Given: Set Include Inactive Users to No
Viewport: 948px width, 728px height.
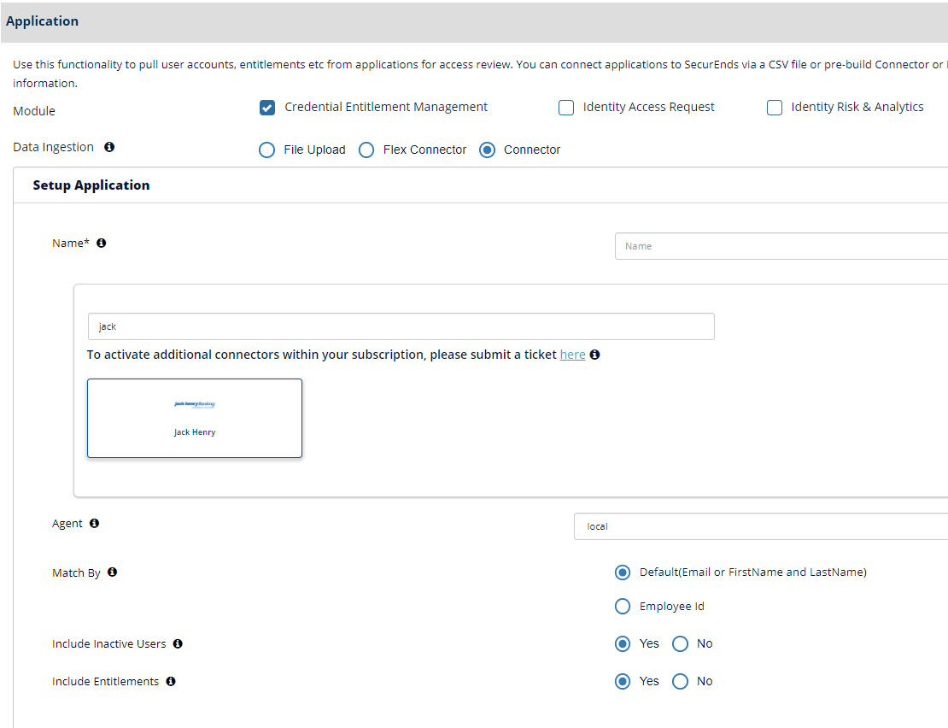Looking at the screenshot, I should (x=680, y=644).
